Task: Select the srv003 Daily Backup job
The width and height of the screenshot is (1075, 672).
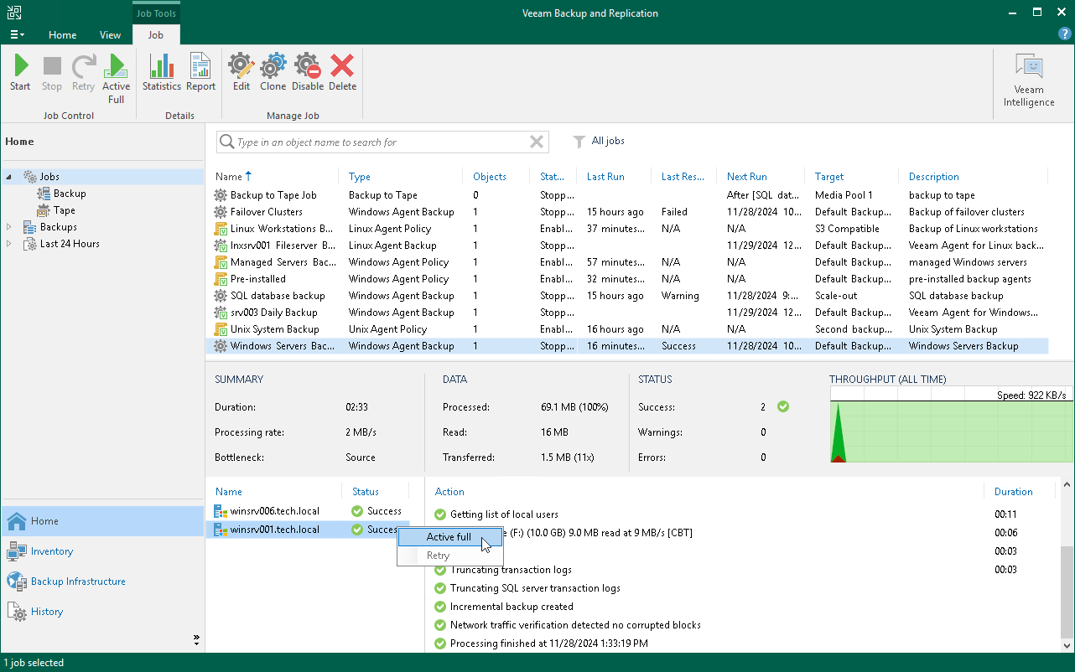Action: pyautogui.click(x=627, y=313)
